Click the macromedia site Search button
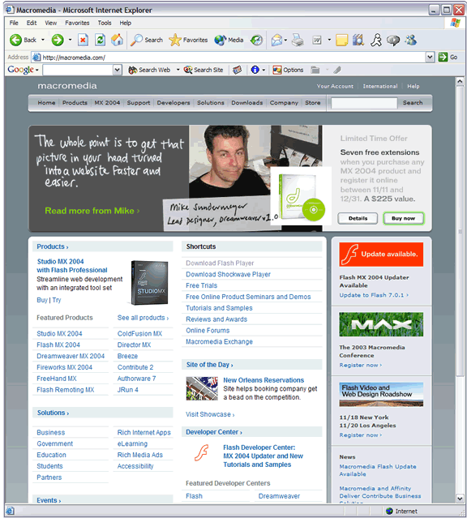 [x=413, y=103]
